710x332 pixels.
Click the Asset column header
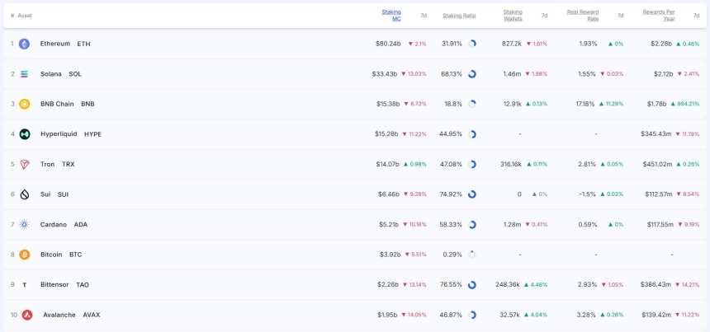(x=25, y=16)
